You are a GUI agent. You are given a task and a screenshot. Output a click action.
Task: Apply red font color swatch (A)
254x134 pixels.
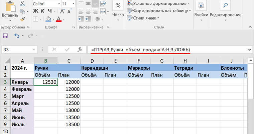(x=59, y=19)
